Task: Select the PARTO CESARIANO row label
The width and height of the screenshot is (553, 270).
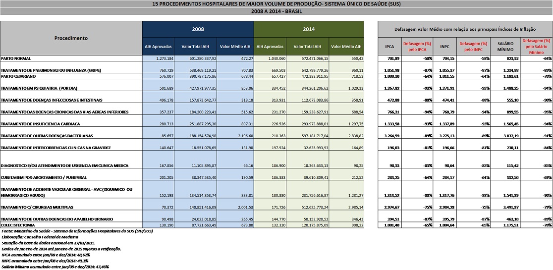Action: [x=21, y=76]
